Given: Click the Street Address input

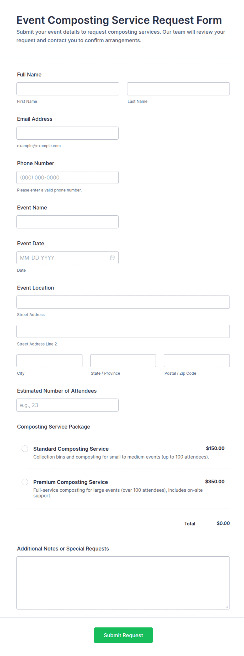Looking at the screenshot, I should point(123,302).
